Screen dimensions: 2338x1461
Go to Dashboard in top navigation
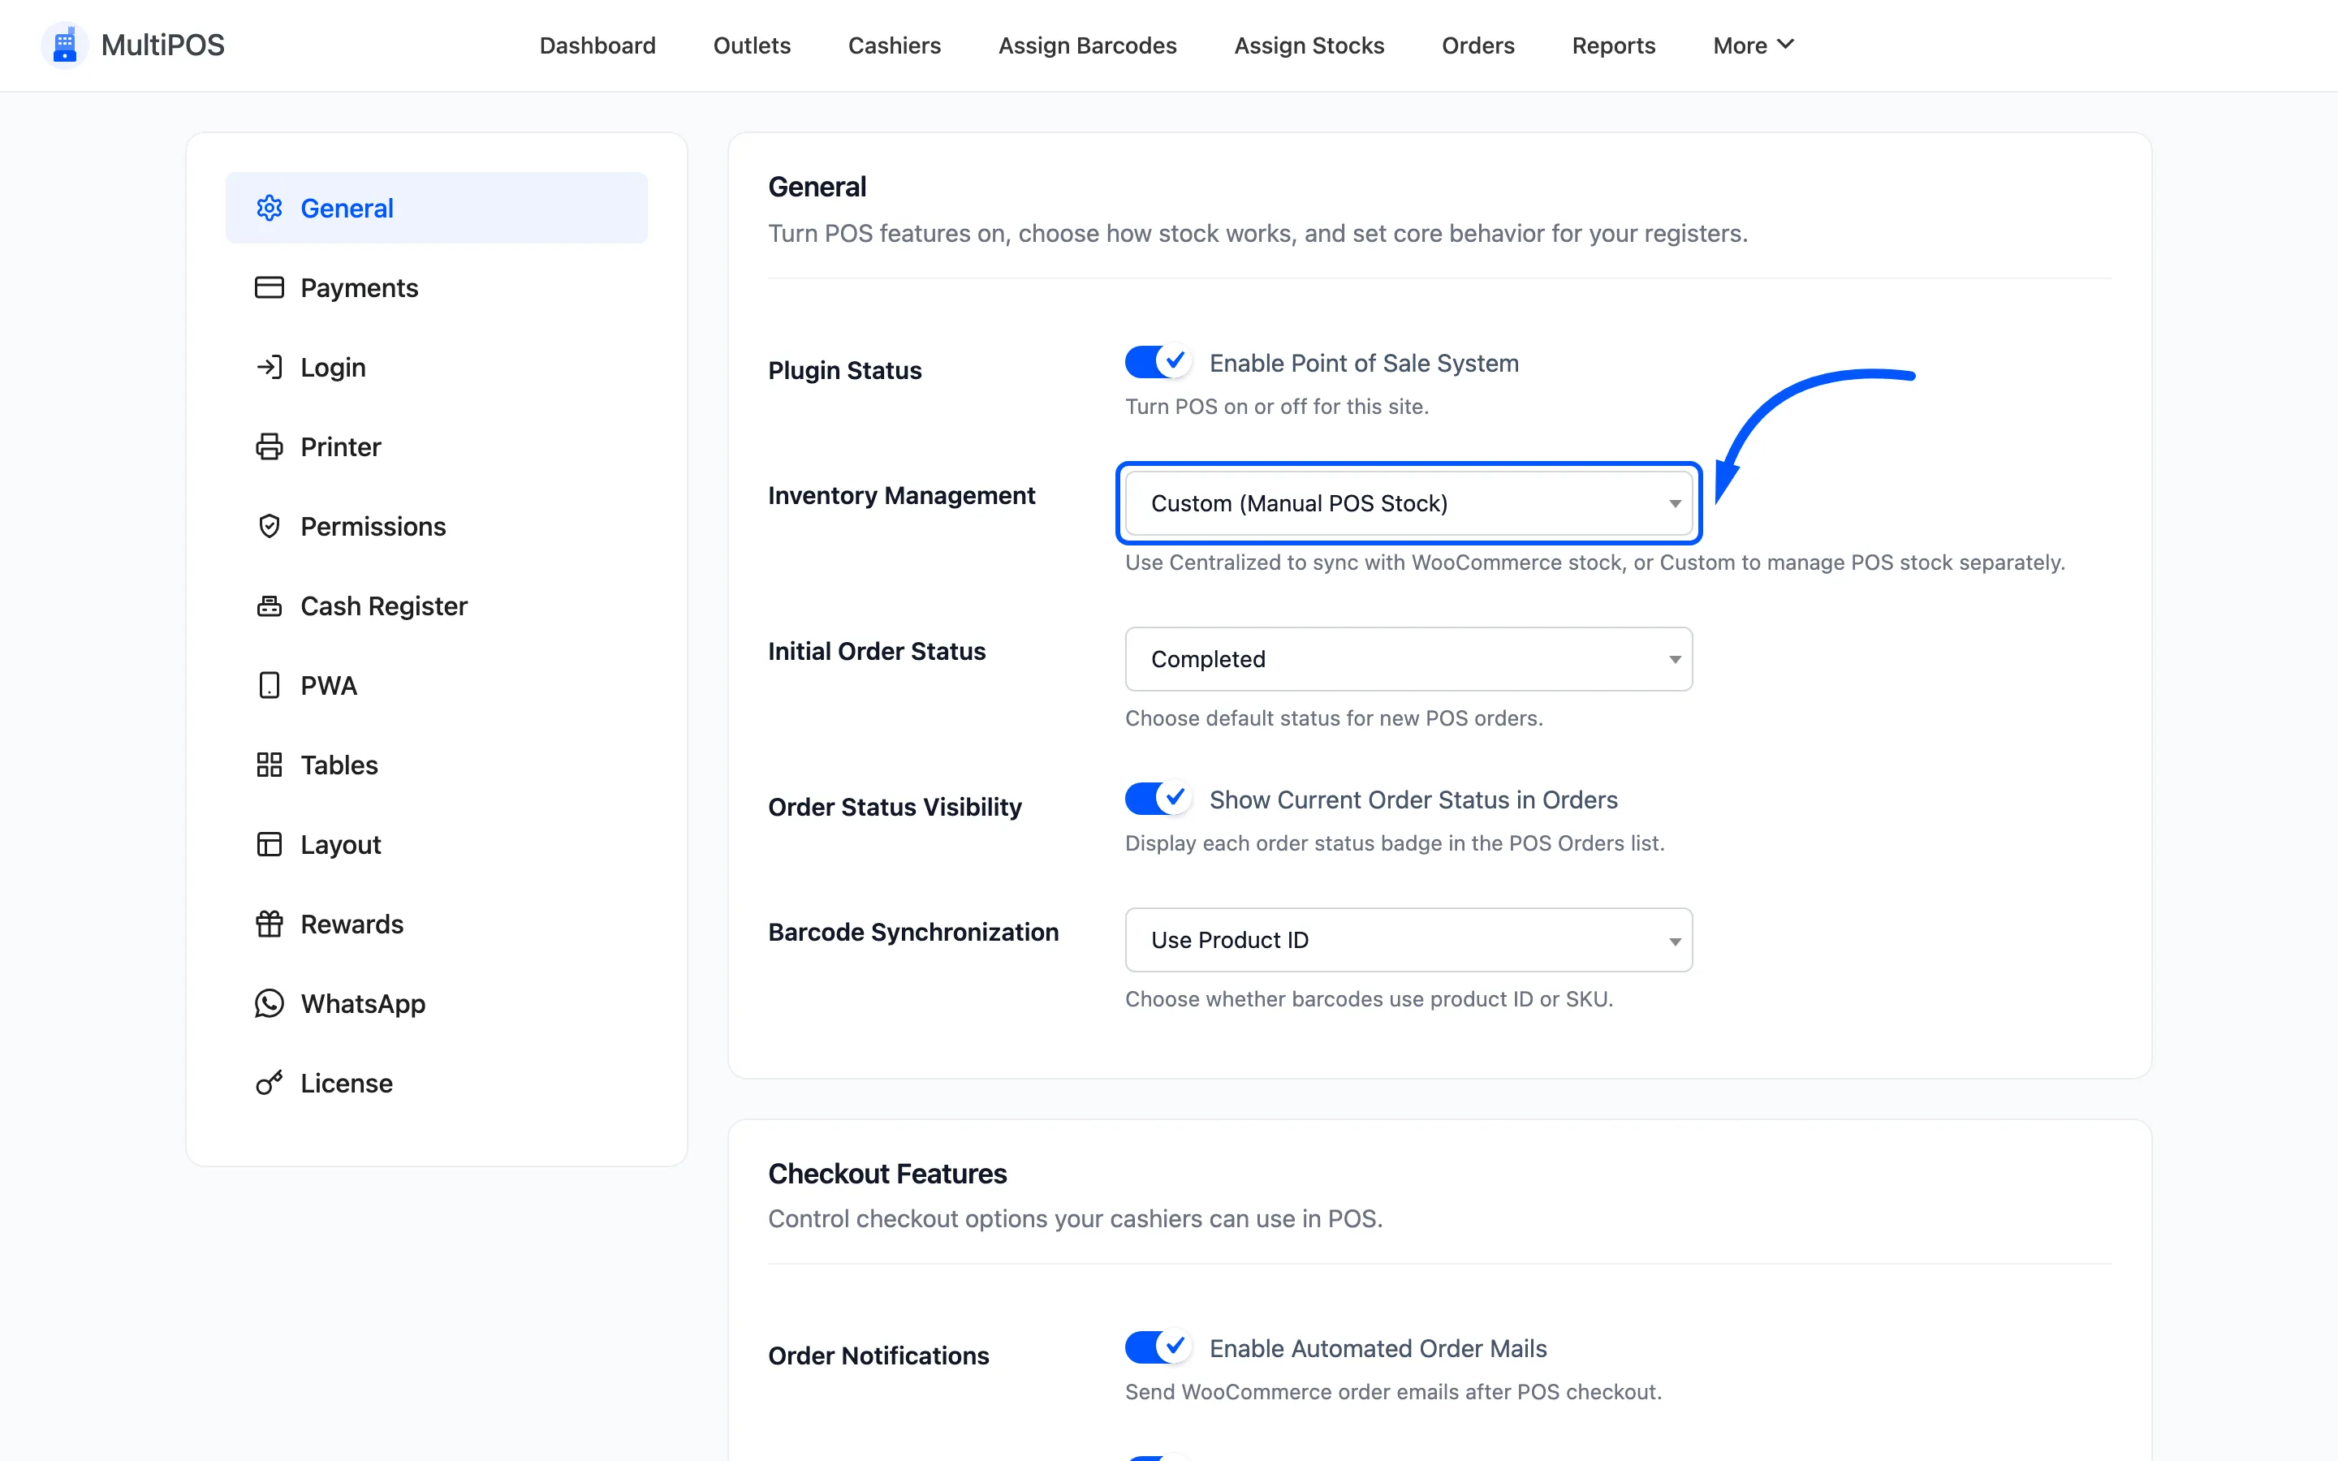597,45
